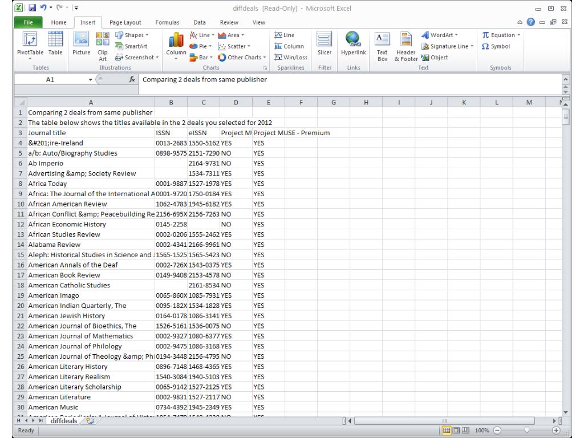Screen dimensions: 584x438
Task: Go to the first sheet tab
Action: pos(18,420)
